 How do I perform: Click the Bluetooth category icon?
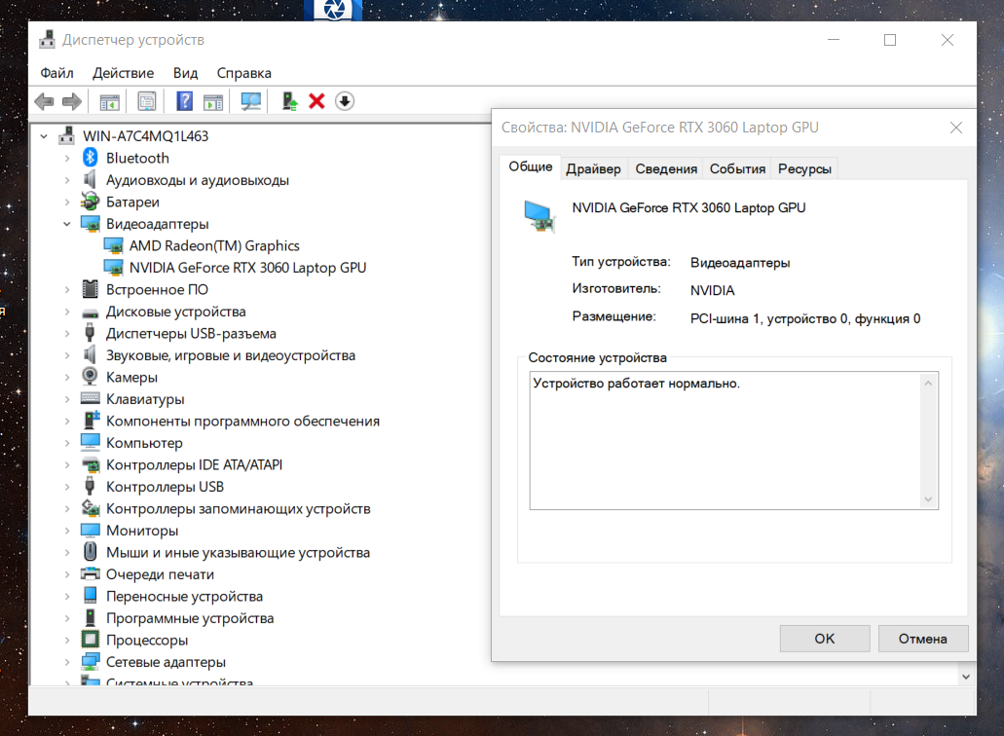(x=91, y=158)
